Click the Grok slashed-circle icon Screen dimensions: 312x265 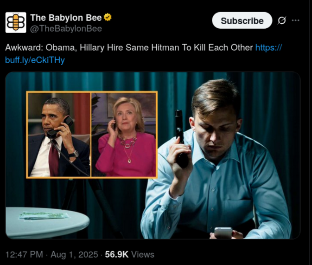click(x=282, y=20)
